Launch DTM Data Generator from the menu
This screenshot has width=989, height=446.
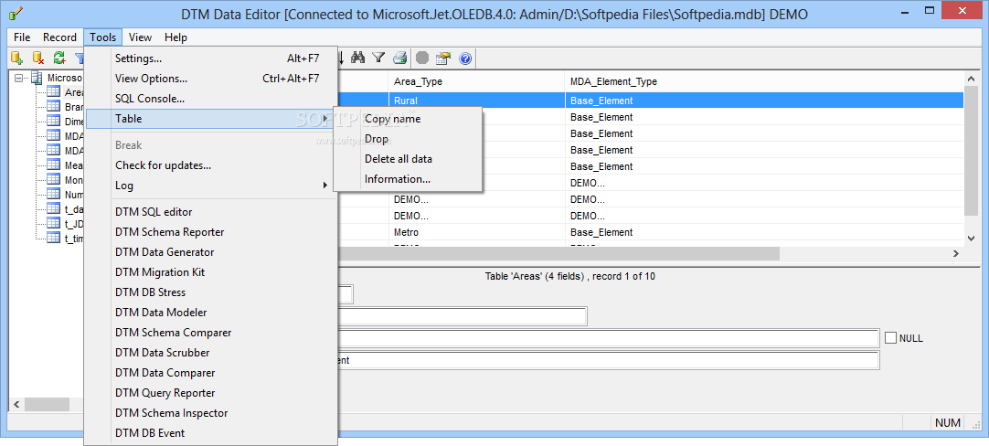click(210, 252)
